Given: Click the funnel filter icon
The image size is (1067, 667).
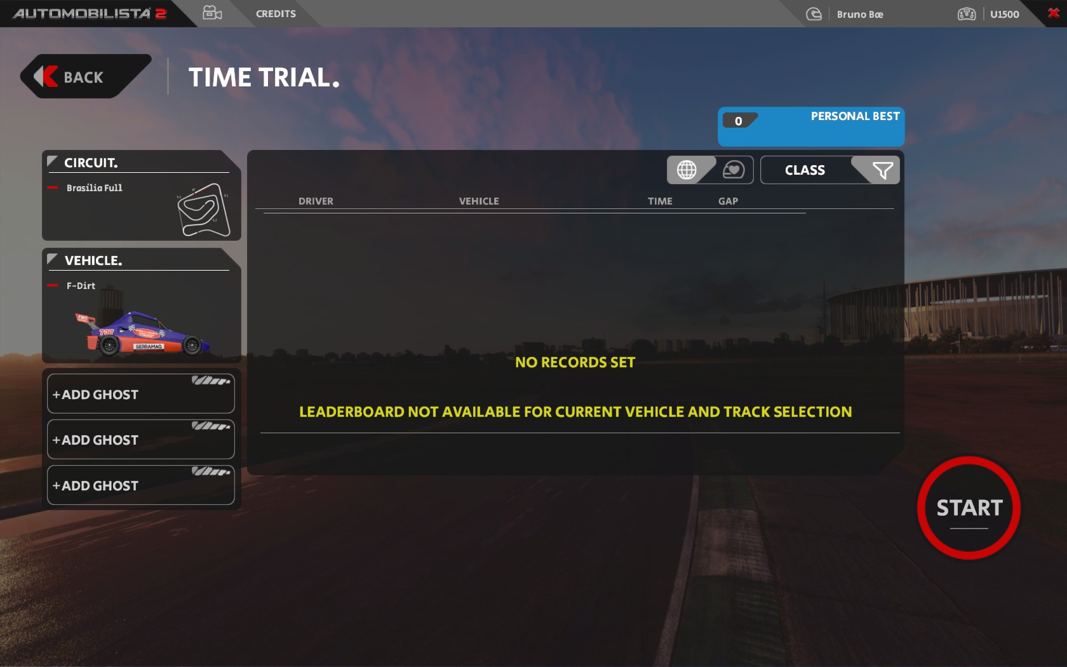Looking at the screenshot, I should (x=882, y=170).
